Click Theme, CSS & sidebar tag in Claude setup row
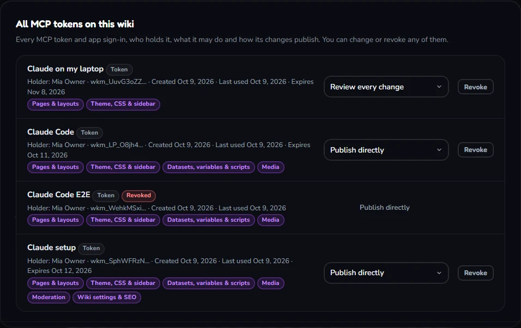This screenshot has height=328, width=521. pyautogui.click(x=123, y=283)
